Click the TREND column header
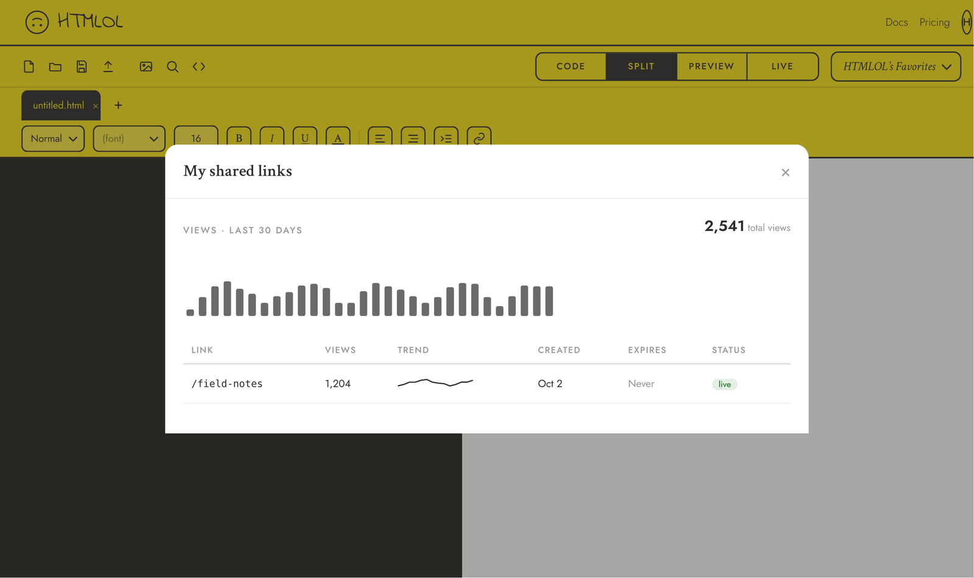Image resolution: width=974 pixels, height=578 pixels. (x=413, y=350)
